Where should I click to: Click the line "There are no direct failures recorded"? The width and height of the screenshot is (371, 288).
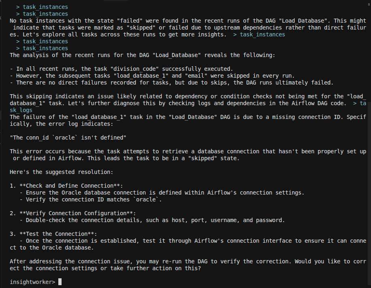(172, 83)
